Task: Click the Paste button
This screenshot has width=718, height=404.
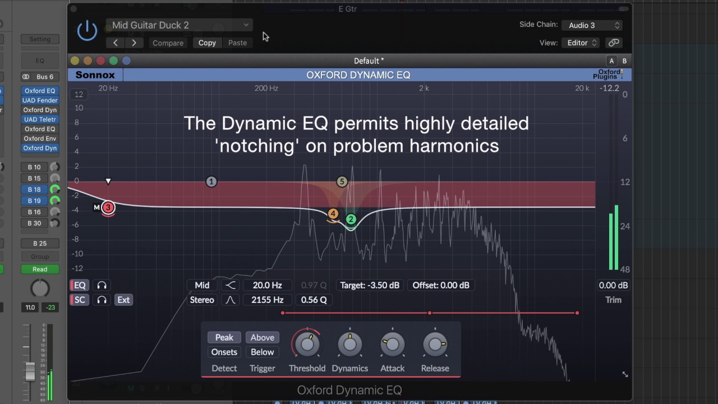Action: (x=237, y=43)
